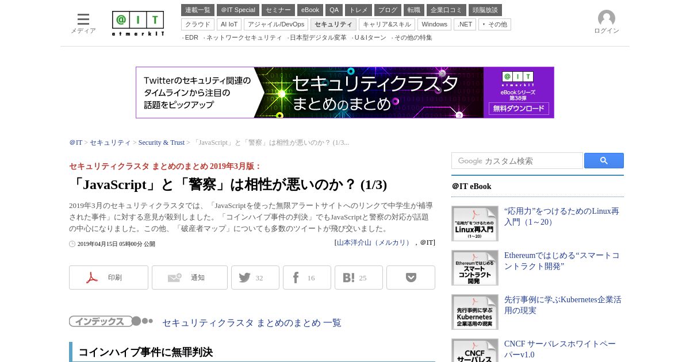Screen dimensions: 690x362
Task: Open the メディア hamburger menu
Action: pyautogui.click(x=83, y=24)
